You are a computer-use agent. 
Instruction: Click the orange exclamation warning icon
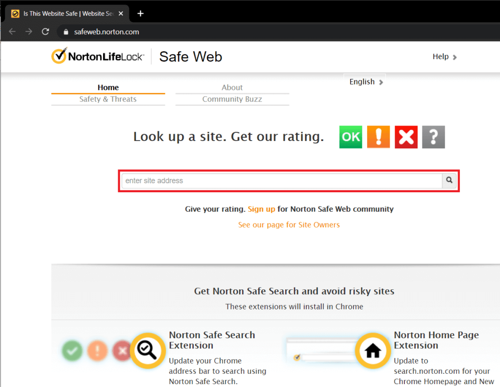click(x=378, y=137)
